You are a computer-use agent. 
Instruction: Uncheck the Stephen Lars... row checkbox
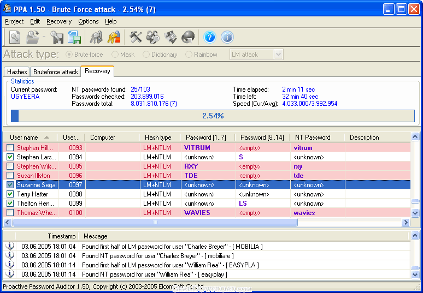coord(10,157)
